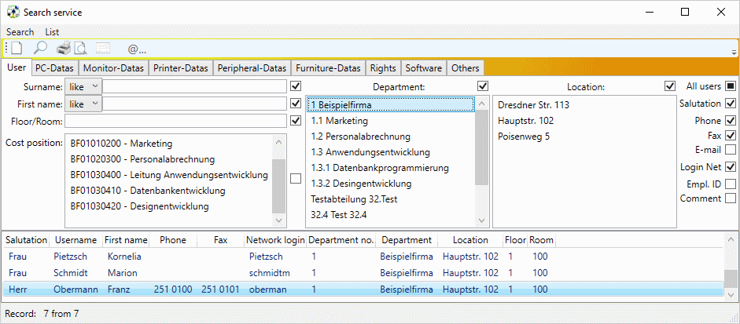
Task: Uncheck the Phone column checkbox
Action: pyautogui.click(x=731, y=120)
